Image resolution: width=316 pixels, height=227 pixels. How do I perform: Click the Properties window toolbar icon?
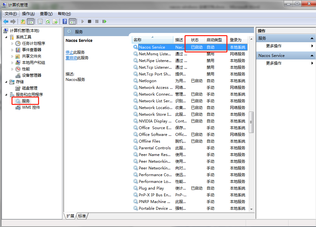[40, 21]
